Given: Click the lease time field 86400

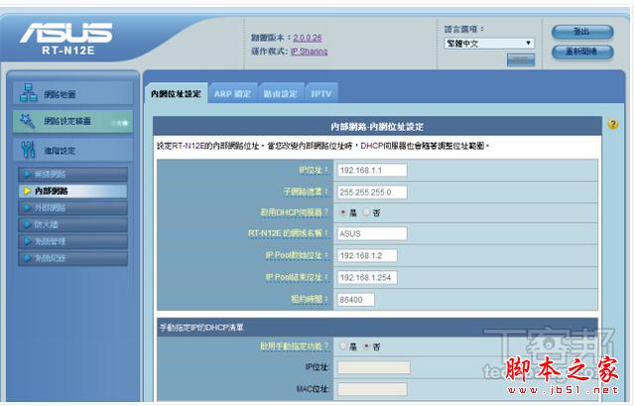Looking at the screenshot, I should 355,300.
